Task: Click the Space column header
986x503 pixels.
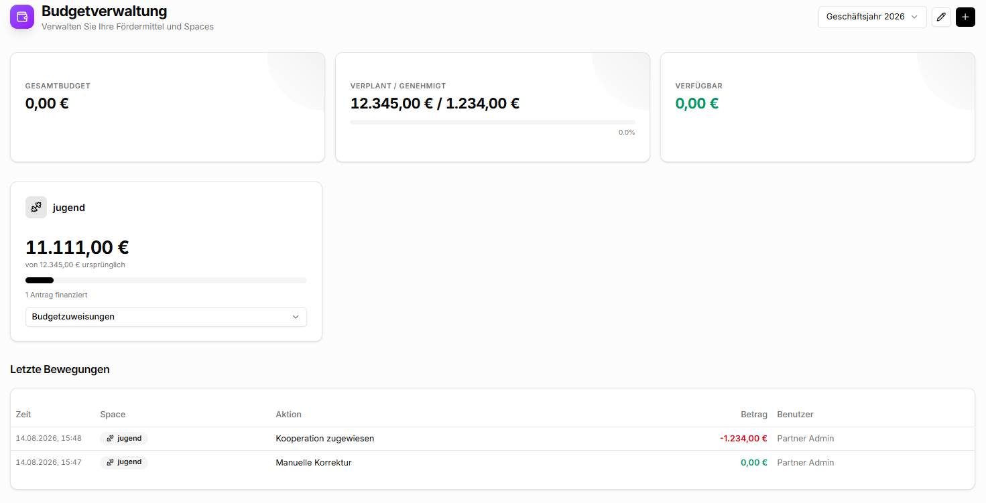Action: (x=113, y=415)
